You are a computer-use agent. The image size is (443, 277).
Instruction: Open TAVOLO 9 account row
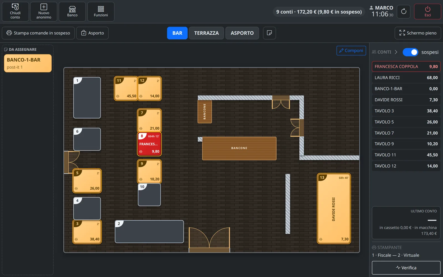[x=406, y=144]
